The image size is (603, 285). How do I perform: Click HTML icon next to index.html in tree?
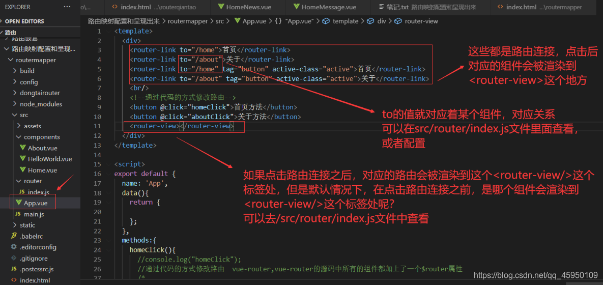[x=14, y=280]
